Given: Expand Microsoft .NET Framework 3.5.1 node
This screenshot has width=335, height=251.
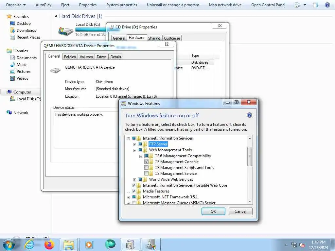Looking at the screenshot, I should (x=128, y=198).
